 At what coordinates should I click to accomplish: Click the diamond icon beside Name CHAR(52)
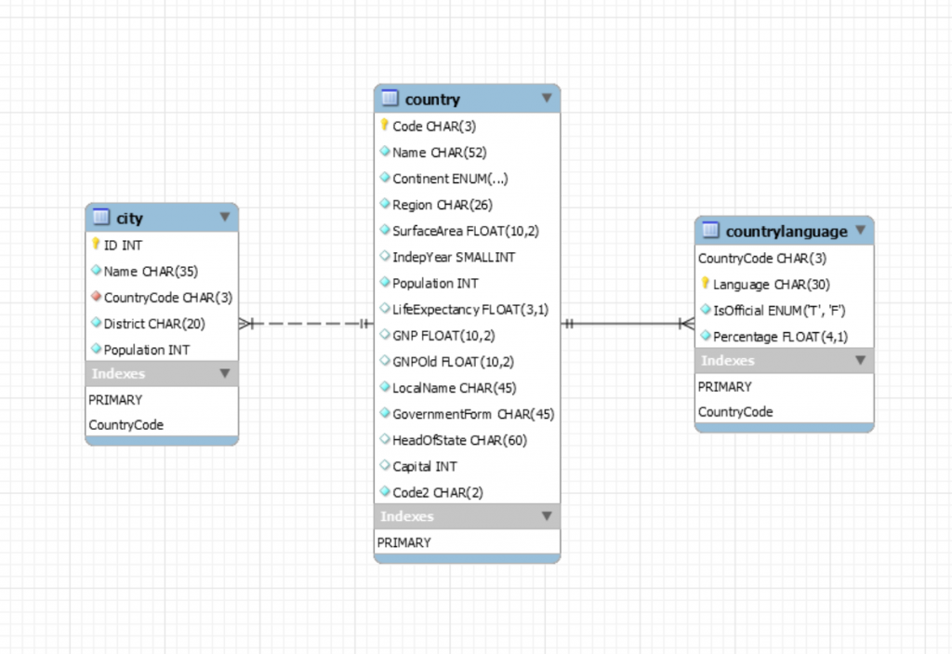384,152
